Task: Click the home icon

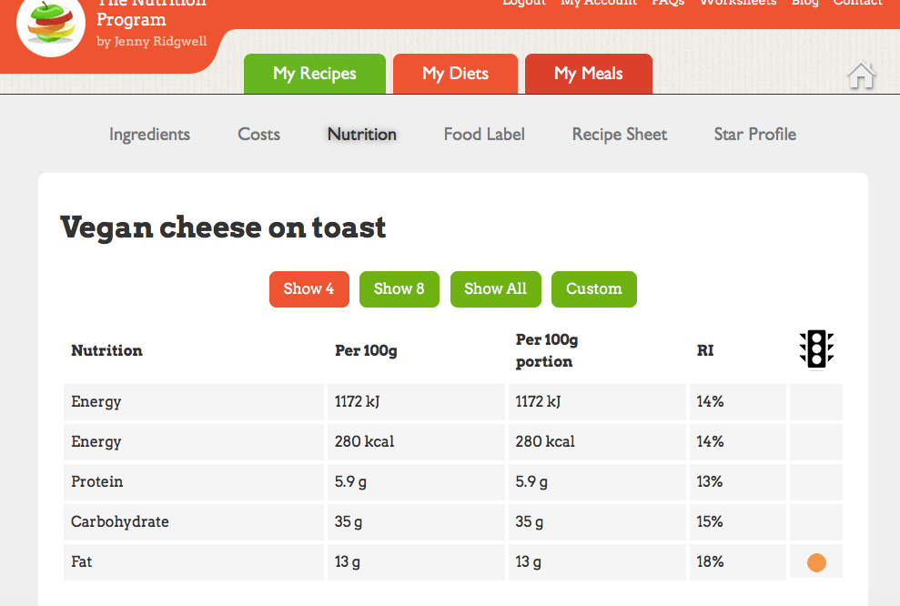Action: coord(861,76)
